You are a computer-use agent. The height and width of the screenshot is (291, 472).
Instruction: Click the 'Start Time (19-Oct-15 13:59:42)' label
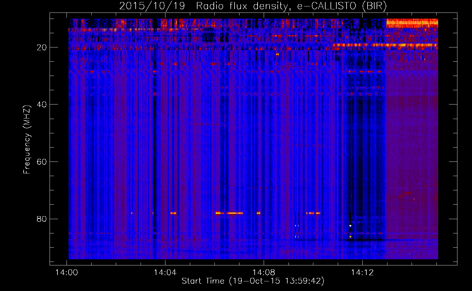[x=253, y=281]
